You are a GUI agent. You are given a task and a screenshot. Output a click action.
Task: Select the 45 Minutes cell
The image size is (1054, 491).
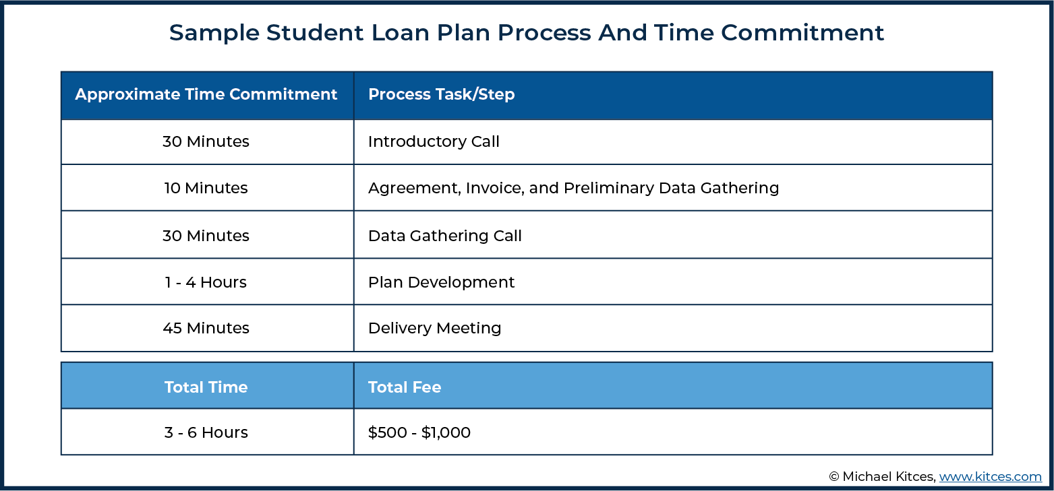(207, 328)
